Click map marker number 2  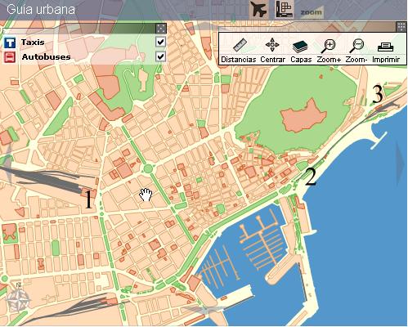(x=311, y=177)
